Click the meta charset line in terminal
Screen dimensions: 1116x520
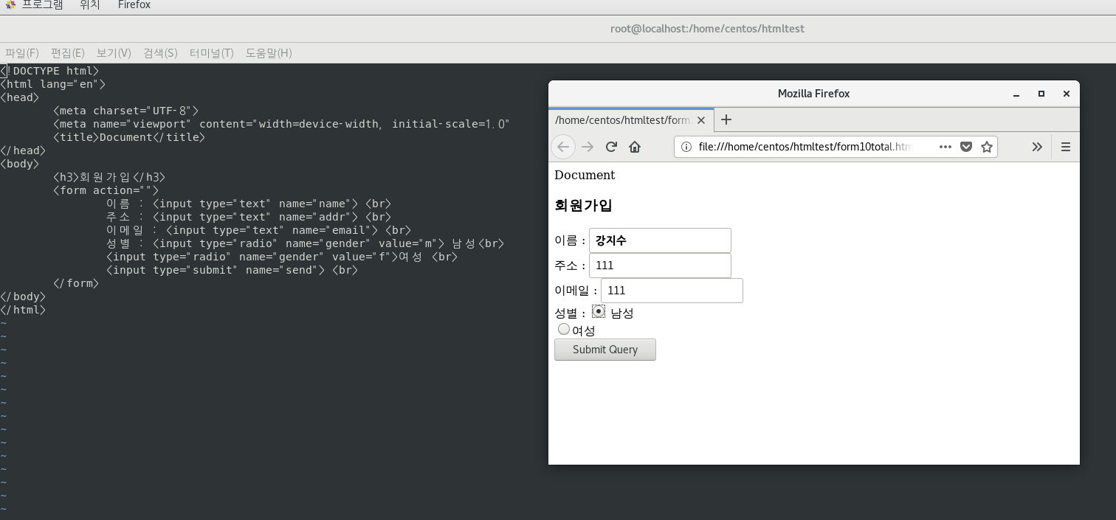pos(125,111)
